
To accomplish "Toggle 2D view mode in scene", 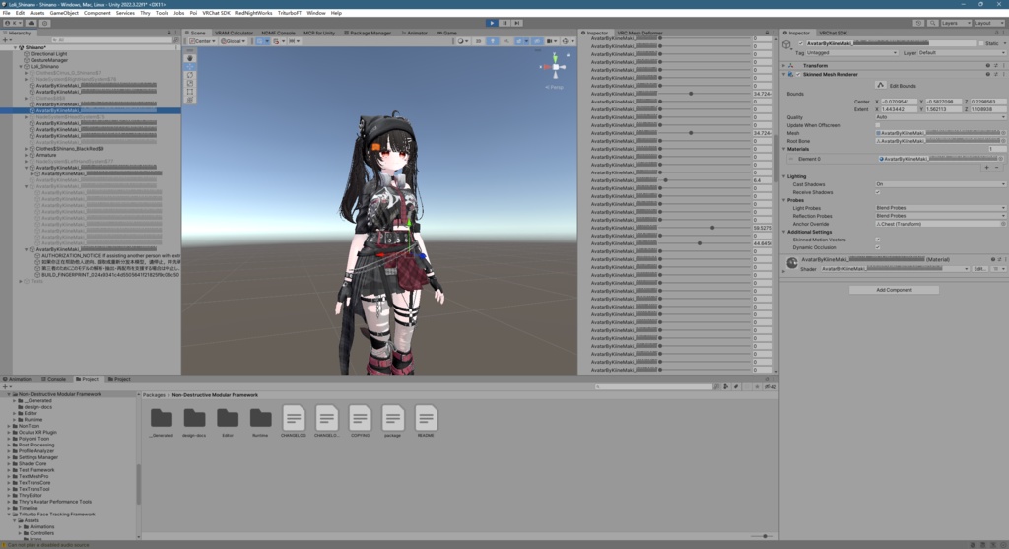I will [x=478, y=41].
